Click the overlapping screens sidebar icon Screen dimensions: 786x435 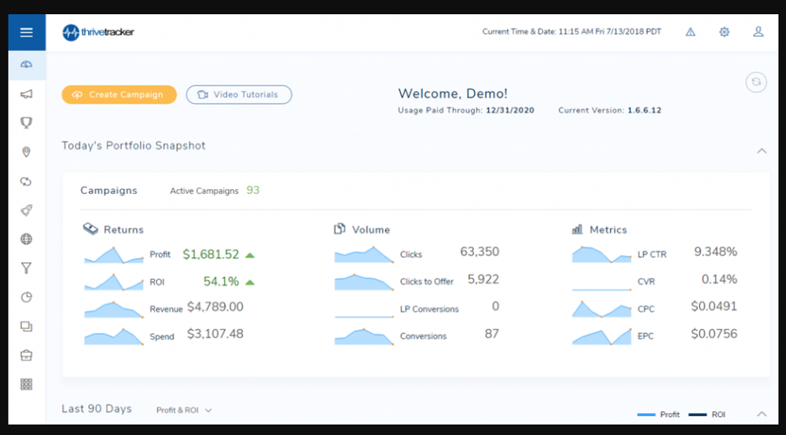[x=27, y=327]
